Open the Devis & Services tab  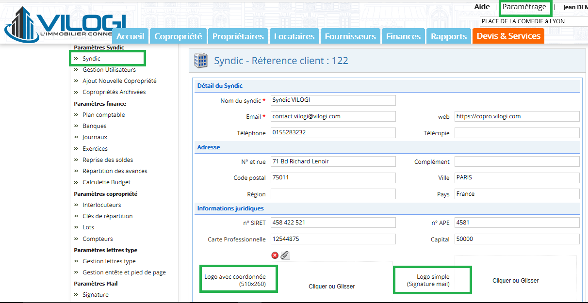[x=508, y=36]
